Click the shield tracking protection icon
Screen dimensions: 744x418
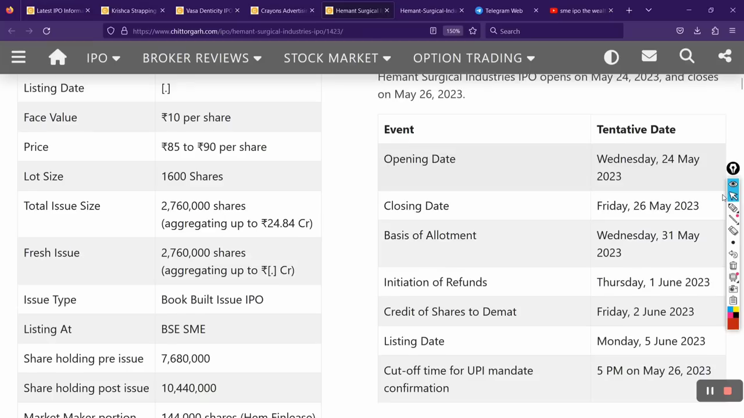pyautogui.click(x=111, y=31)
